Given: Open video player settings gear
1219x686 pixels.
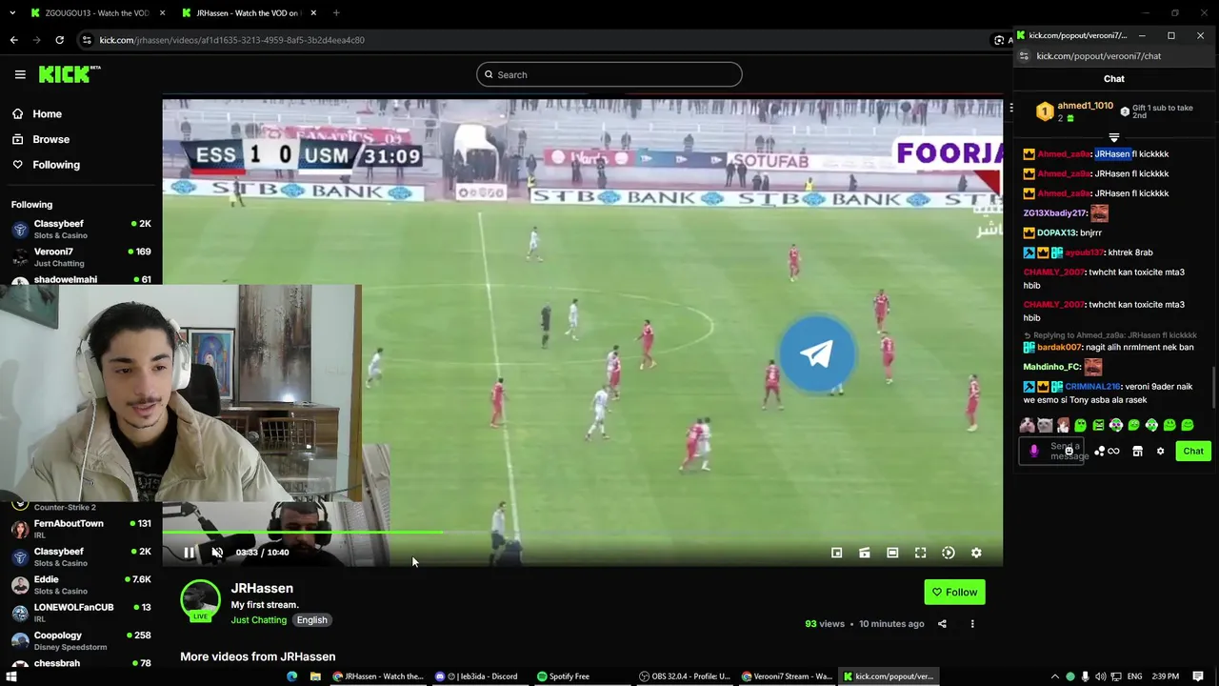Looking at the screenshot, I should point(976,553).
